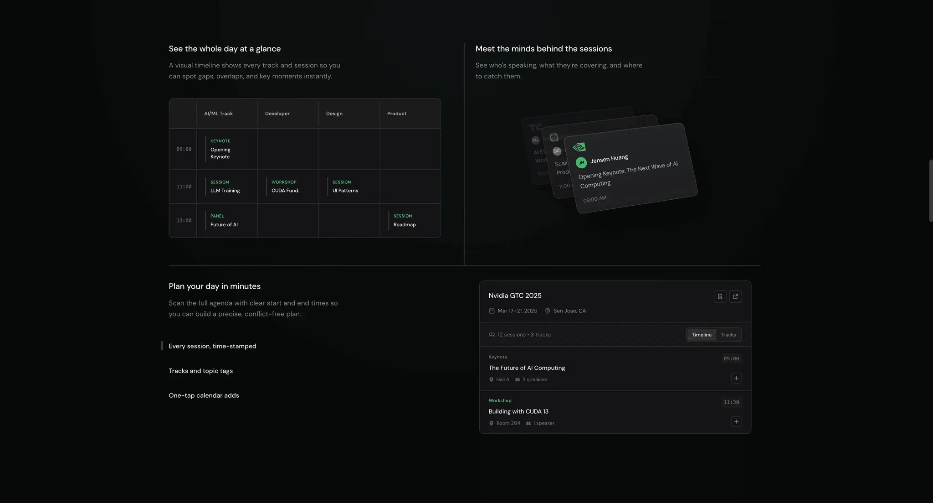Select Tracks and topic tags feature
The height and width of the screenshot is (503, 933).
pos(200,371)
